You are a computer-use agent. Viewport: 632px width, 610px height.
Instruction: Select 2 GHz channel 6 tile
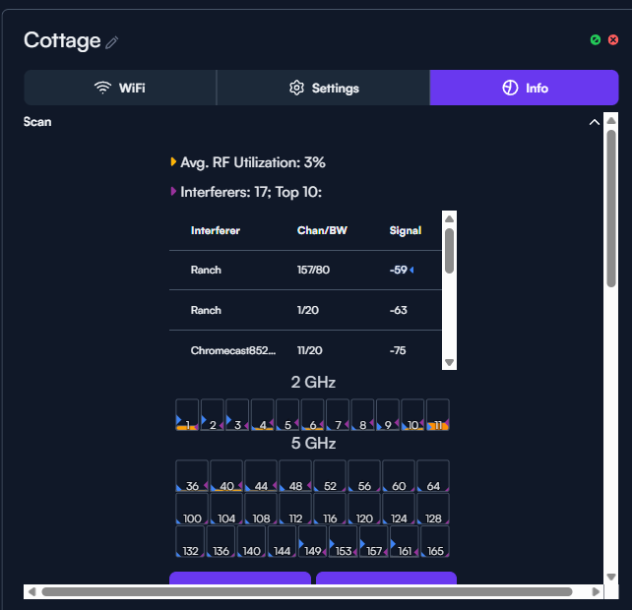point(312,414)
